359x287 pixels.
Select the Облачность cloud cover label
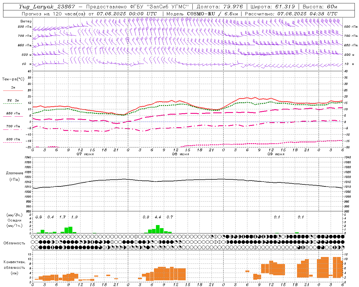tap(14, 243)
